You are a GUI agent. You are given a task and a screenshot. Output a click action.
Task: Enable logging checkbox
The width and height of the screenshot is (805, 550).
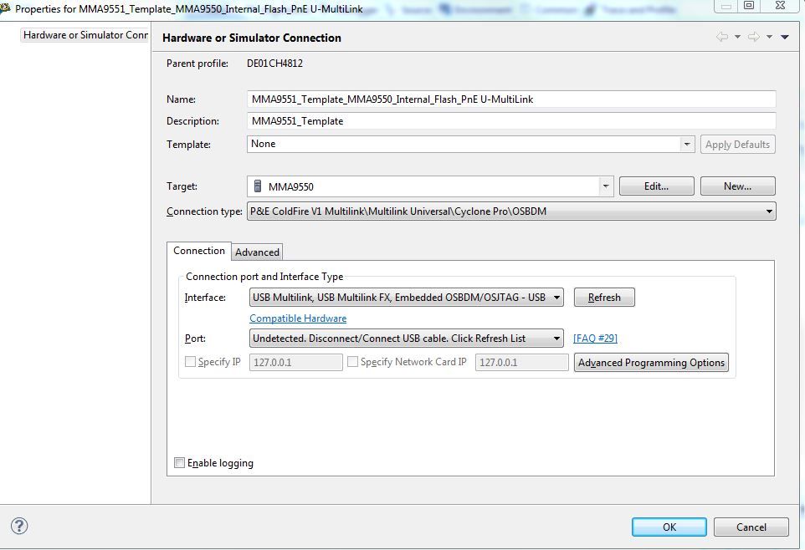pyautogui.click(x=179, y=463)
